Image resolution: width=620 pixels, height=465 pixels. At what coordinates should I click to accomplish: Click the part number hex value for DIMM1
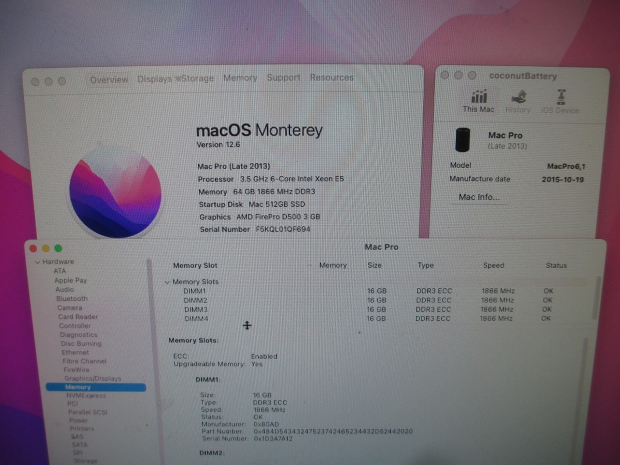click(333, 431)
